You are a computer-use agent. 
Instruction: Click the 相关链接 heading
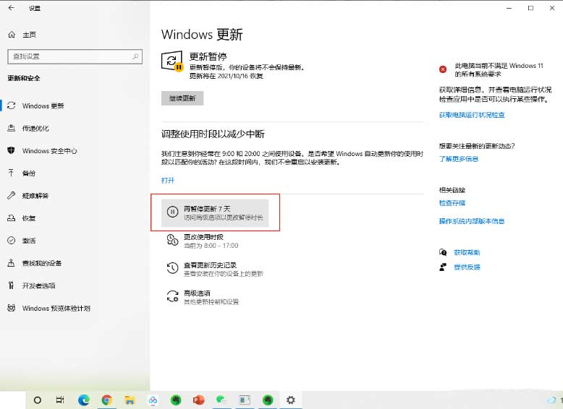[x=452, y=190]
